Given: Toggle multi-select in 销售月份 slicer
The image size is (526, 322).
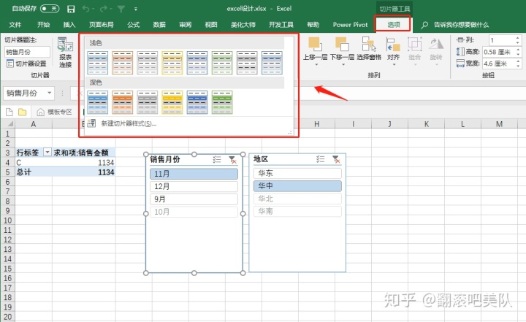Looking at the screenshot, I should pos(217,160).
